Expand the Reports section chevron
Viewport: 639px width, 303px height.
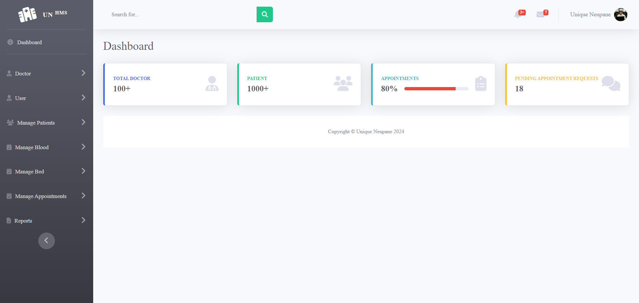[x=83, y=220]
